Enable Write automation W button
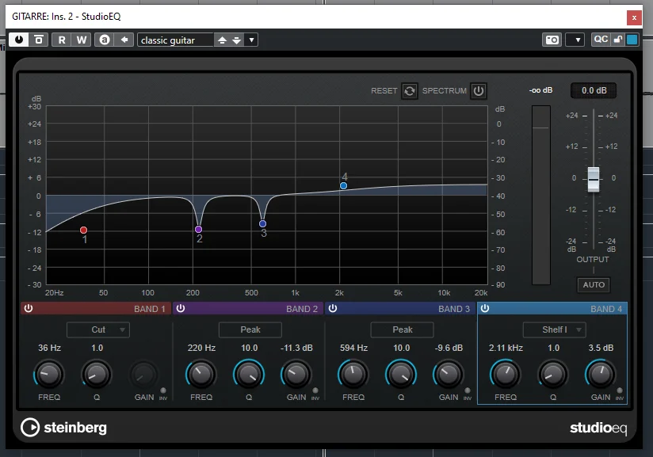The height and width of the screenshot is (457, 653). [x=81, y=40]
